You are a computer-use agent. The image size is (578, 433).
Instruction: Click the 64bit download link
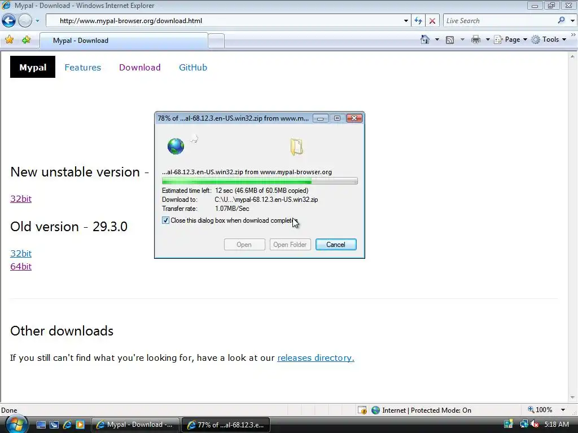pos(21,266)
